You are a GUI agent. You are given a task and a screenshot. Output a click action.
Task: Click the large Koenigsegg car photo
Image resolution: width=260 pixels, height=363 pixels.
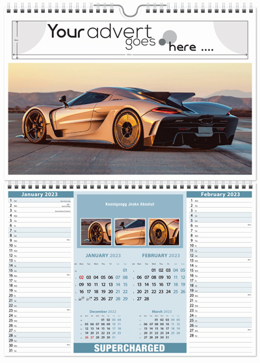pyautogui.click(x=130, y=118)
